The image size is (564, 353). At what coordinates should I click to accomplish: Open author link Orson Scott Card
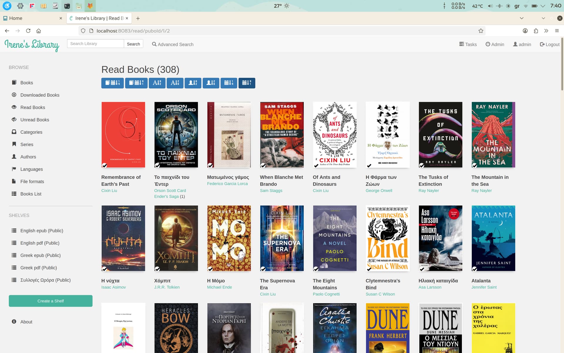coord(170,191)
